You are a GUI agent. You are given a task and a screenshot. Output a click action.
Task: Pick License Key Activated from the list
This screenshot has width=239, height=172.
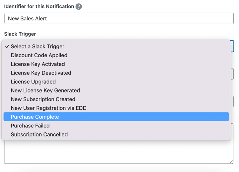pos(38,64)
